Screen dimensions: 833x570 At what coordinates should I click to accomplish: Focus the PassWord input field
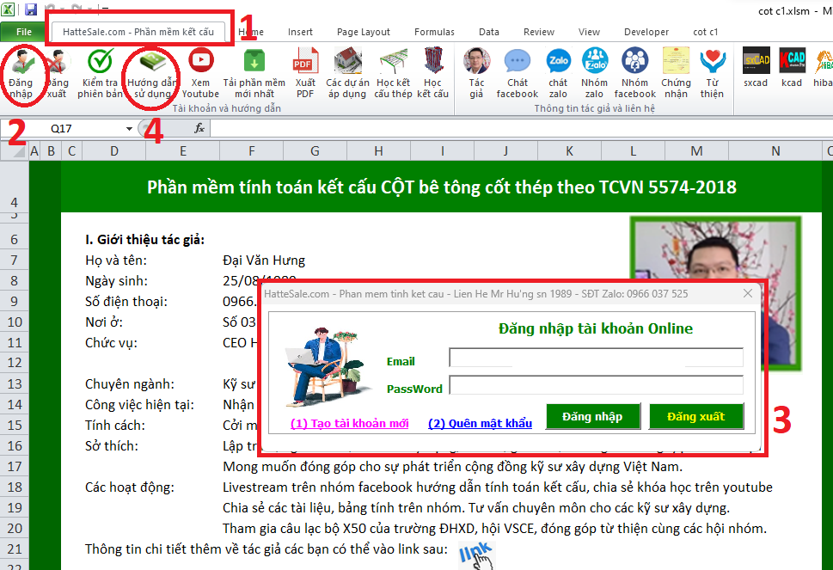pyautogui.click(x=596, y=385)
